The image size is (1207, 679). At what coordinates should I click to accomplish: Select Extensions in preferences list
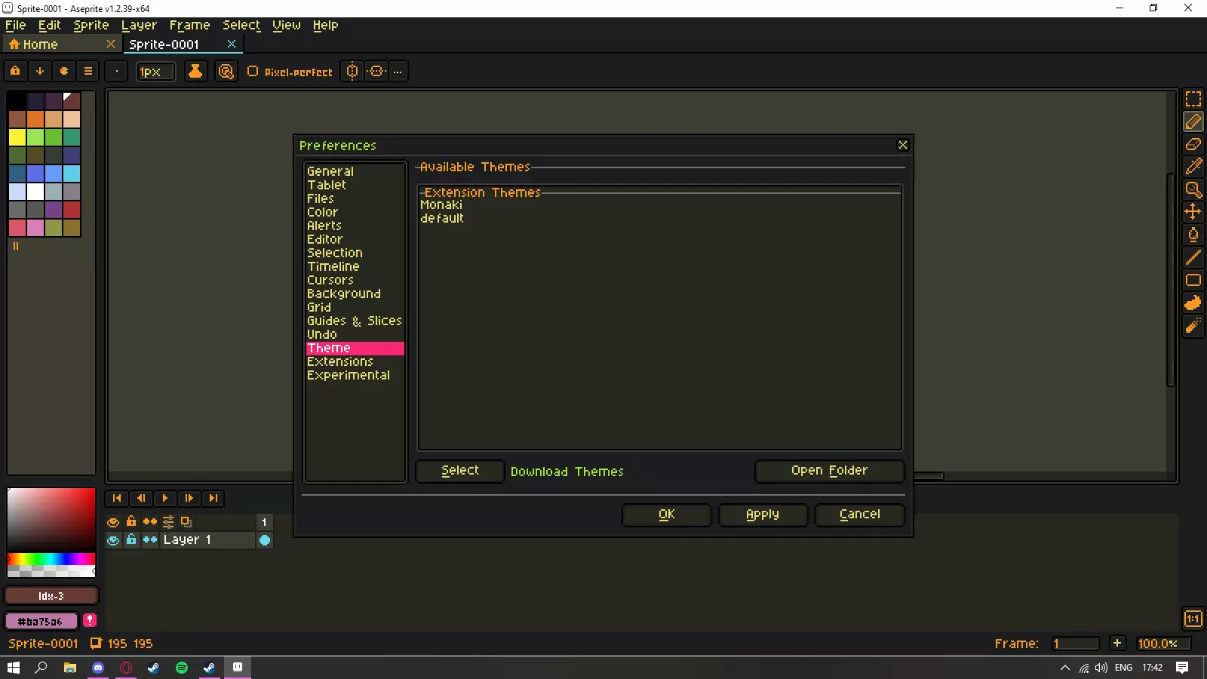pyautogui.click(x=339, y=361)
